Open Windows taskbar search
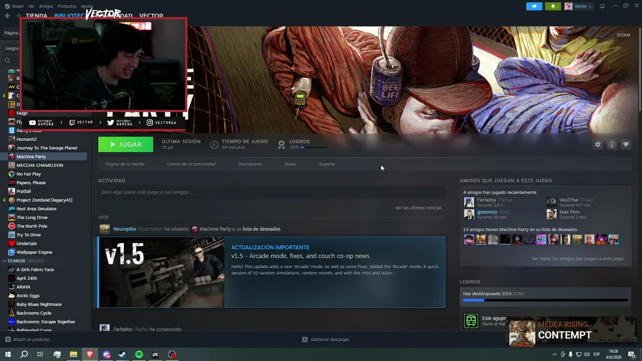Image resolution: width=642 pixels, height=361 pixels. point(24,354)
